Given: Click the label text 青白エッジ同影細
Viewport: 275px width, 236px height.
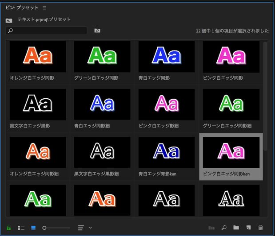Looking at the screenshot, I should click(92, 126).
